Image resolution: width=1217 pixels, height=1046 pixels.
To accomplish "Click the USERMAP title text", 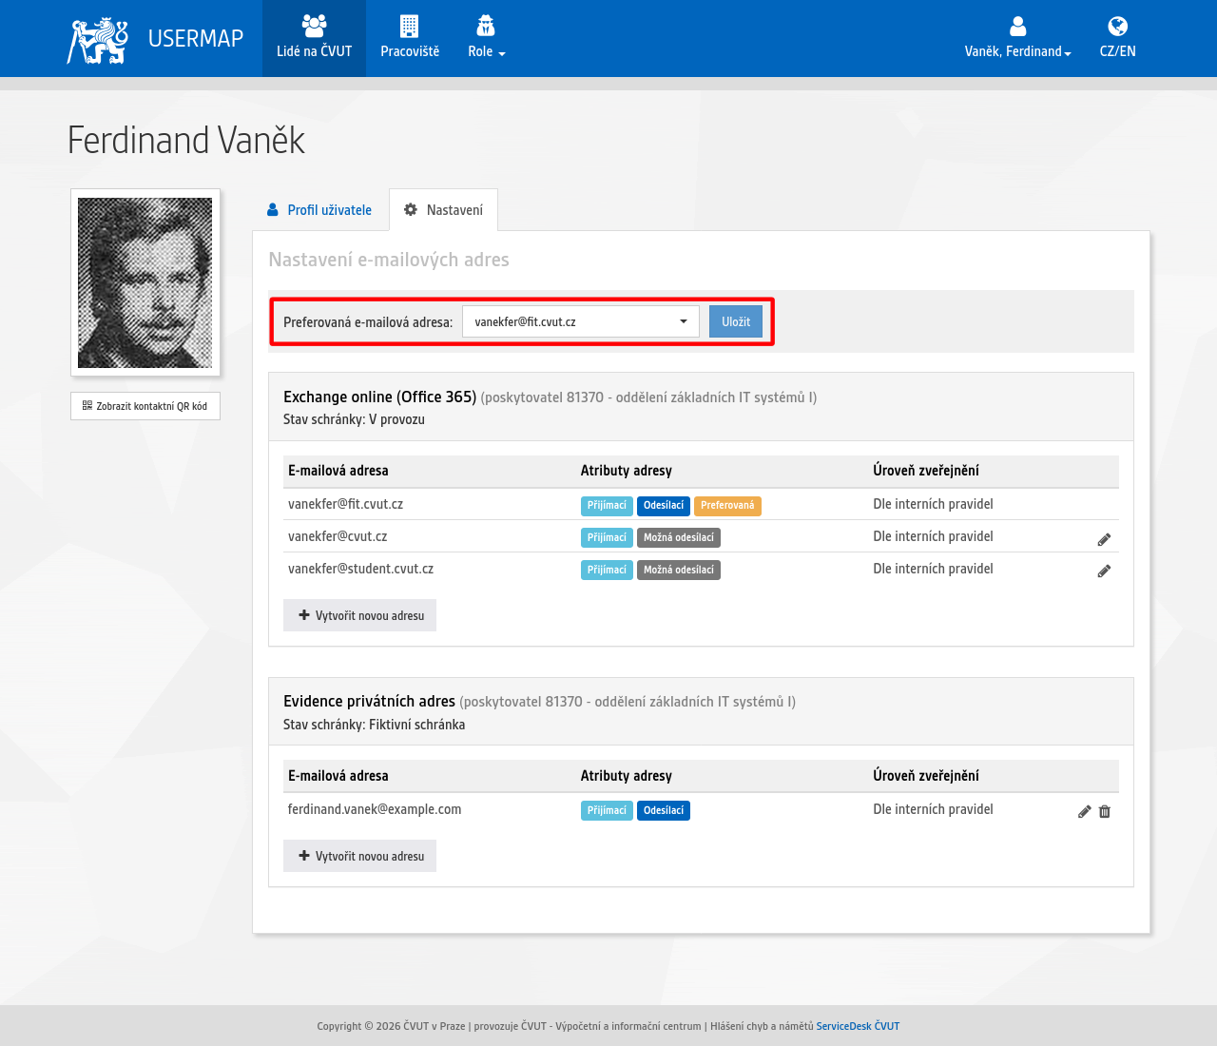I will 196,38.
